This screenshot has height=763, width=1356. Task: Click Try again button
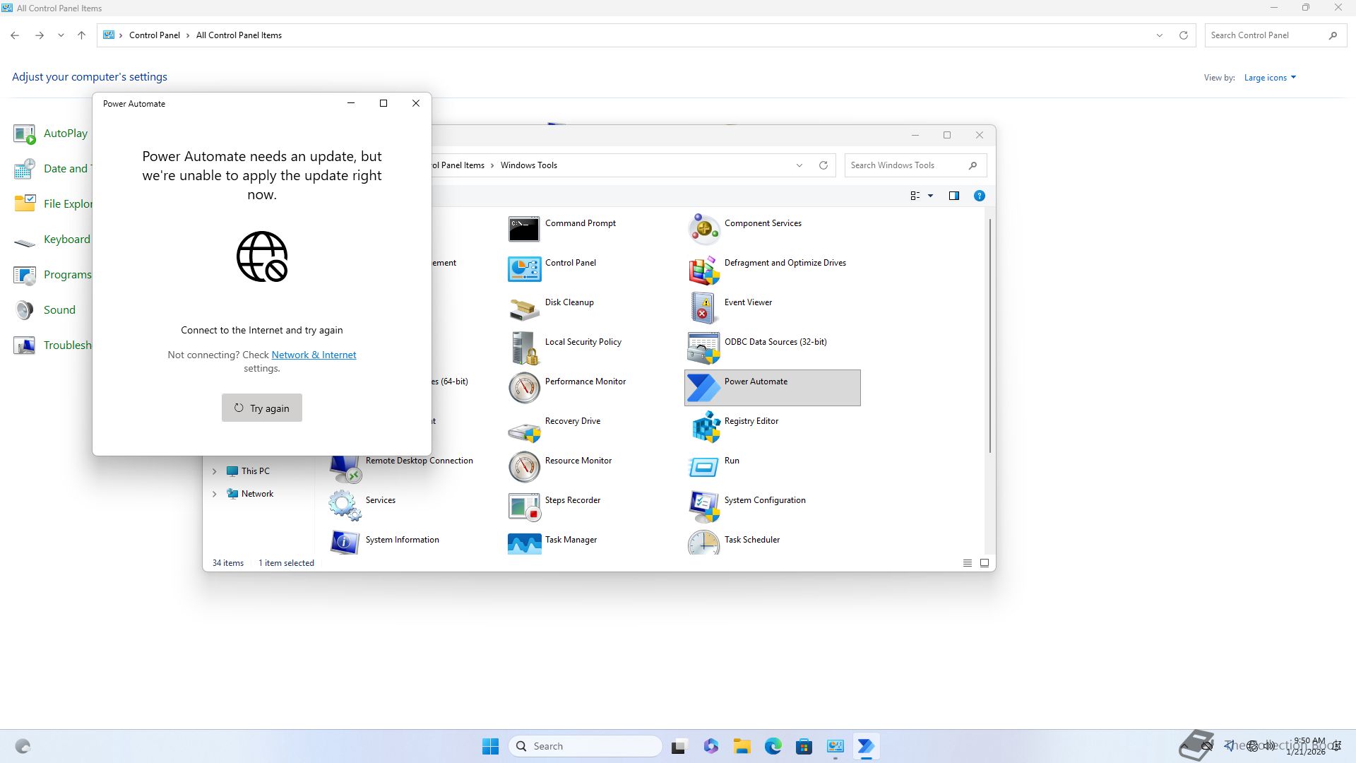[262, 408]
